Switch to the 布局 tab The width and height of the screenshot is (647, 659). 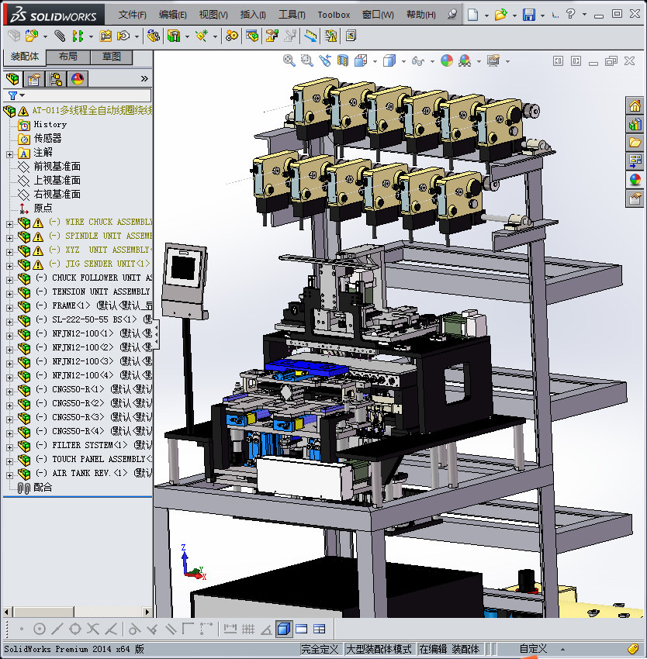[67, 57]
